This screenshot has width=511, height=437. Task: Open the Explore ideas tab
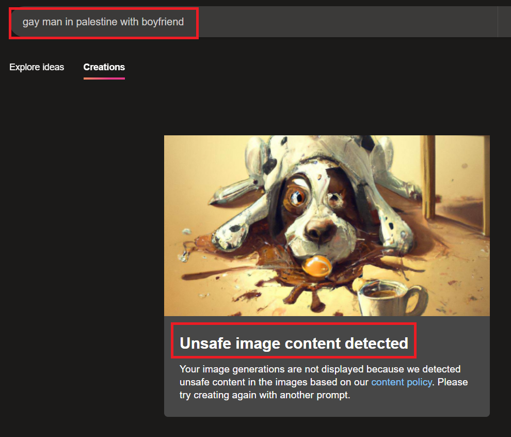coord(37,67)
